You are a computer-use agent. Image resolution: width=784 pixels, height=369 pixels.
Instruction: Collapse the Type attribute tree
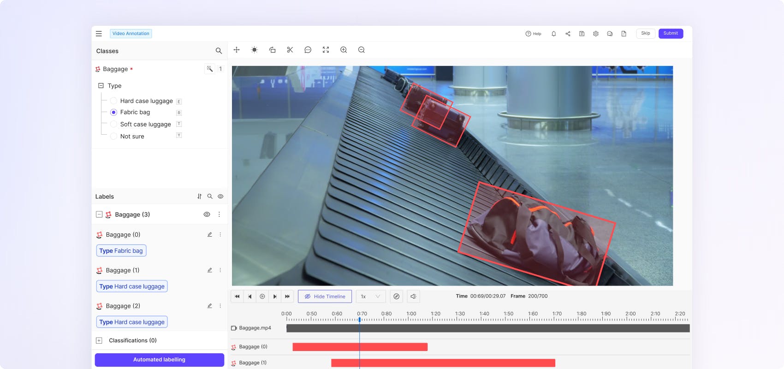(x=101, y=86)
